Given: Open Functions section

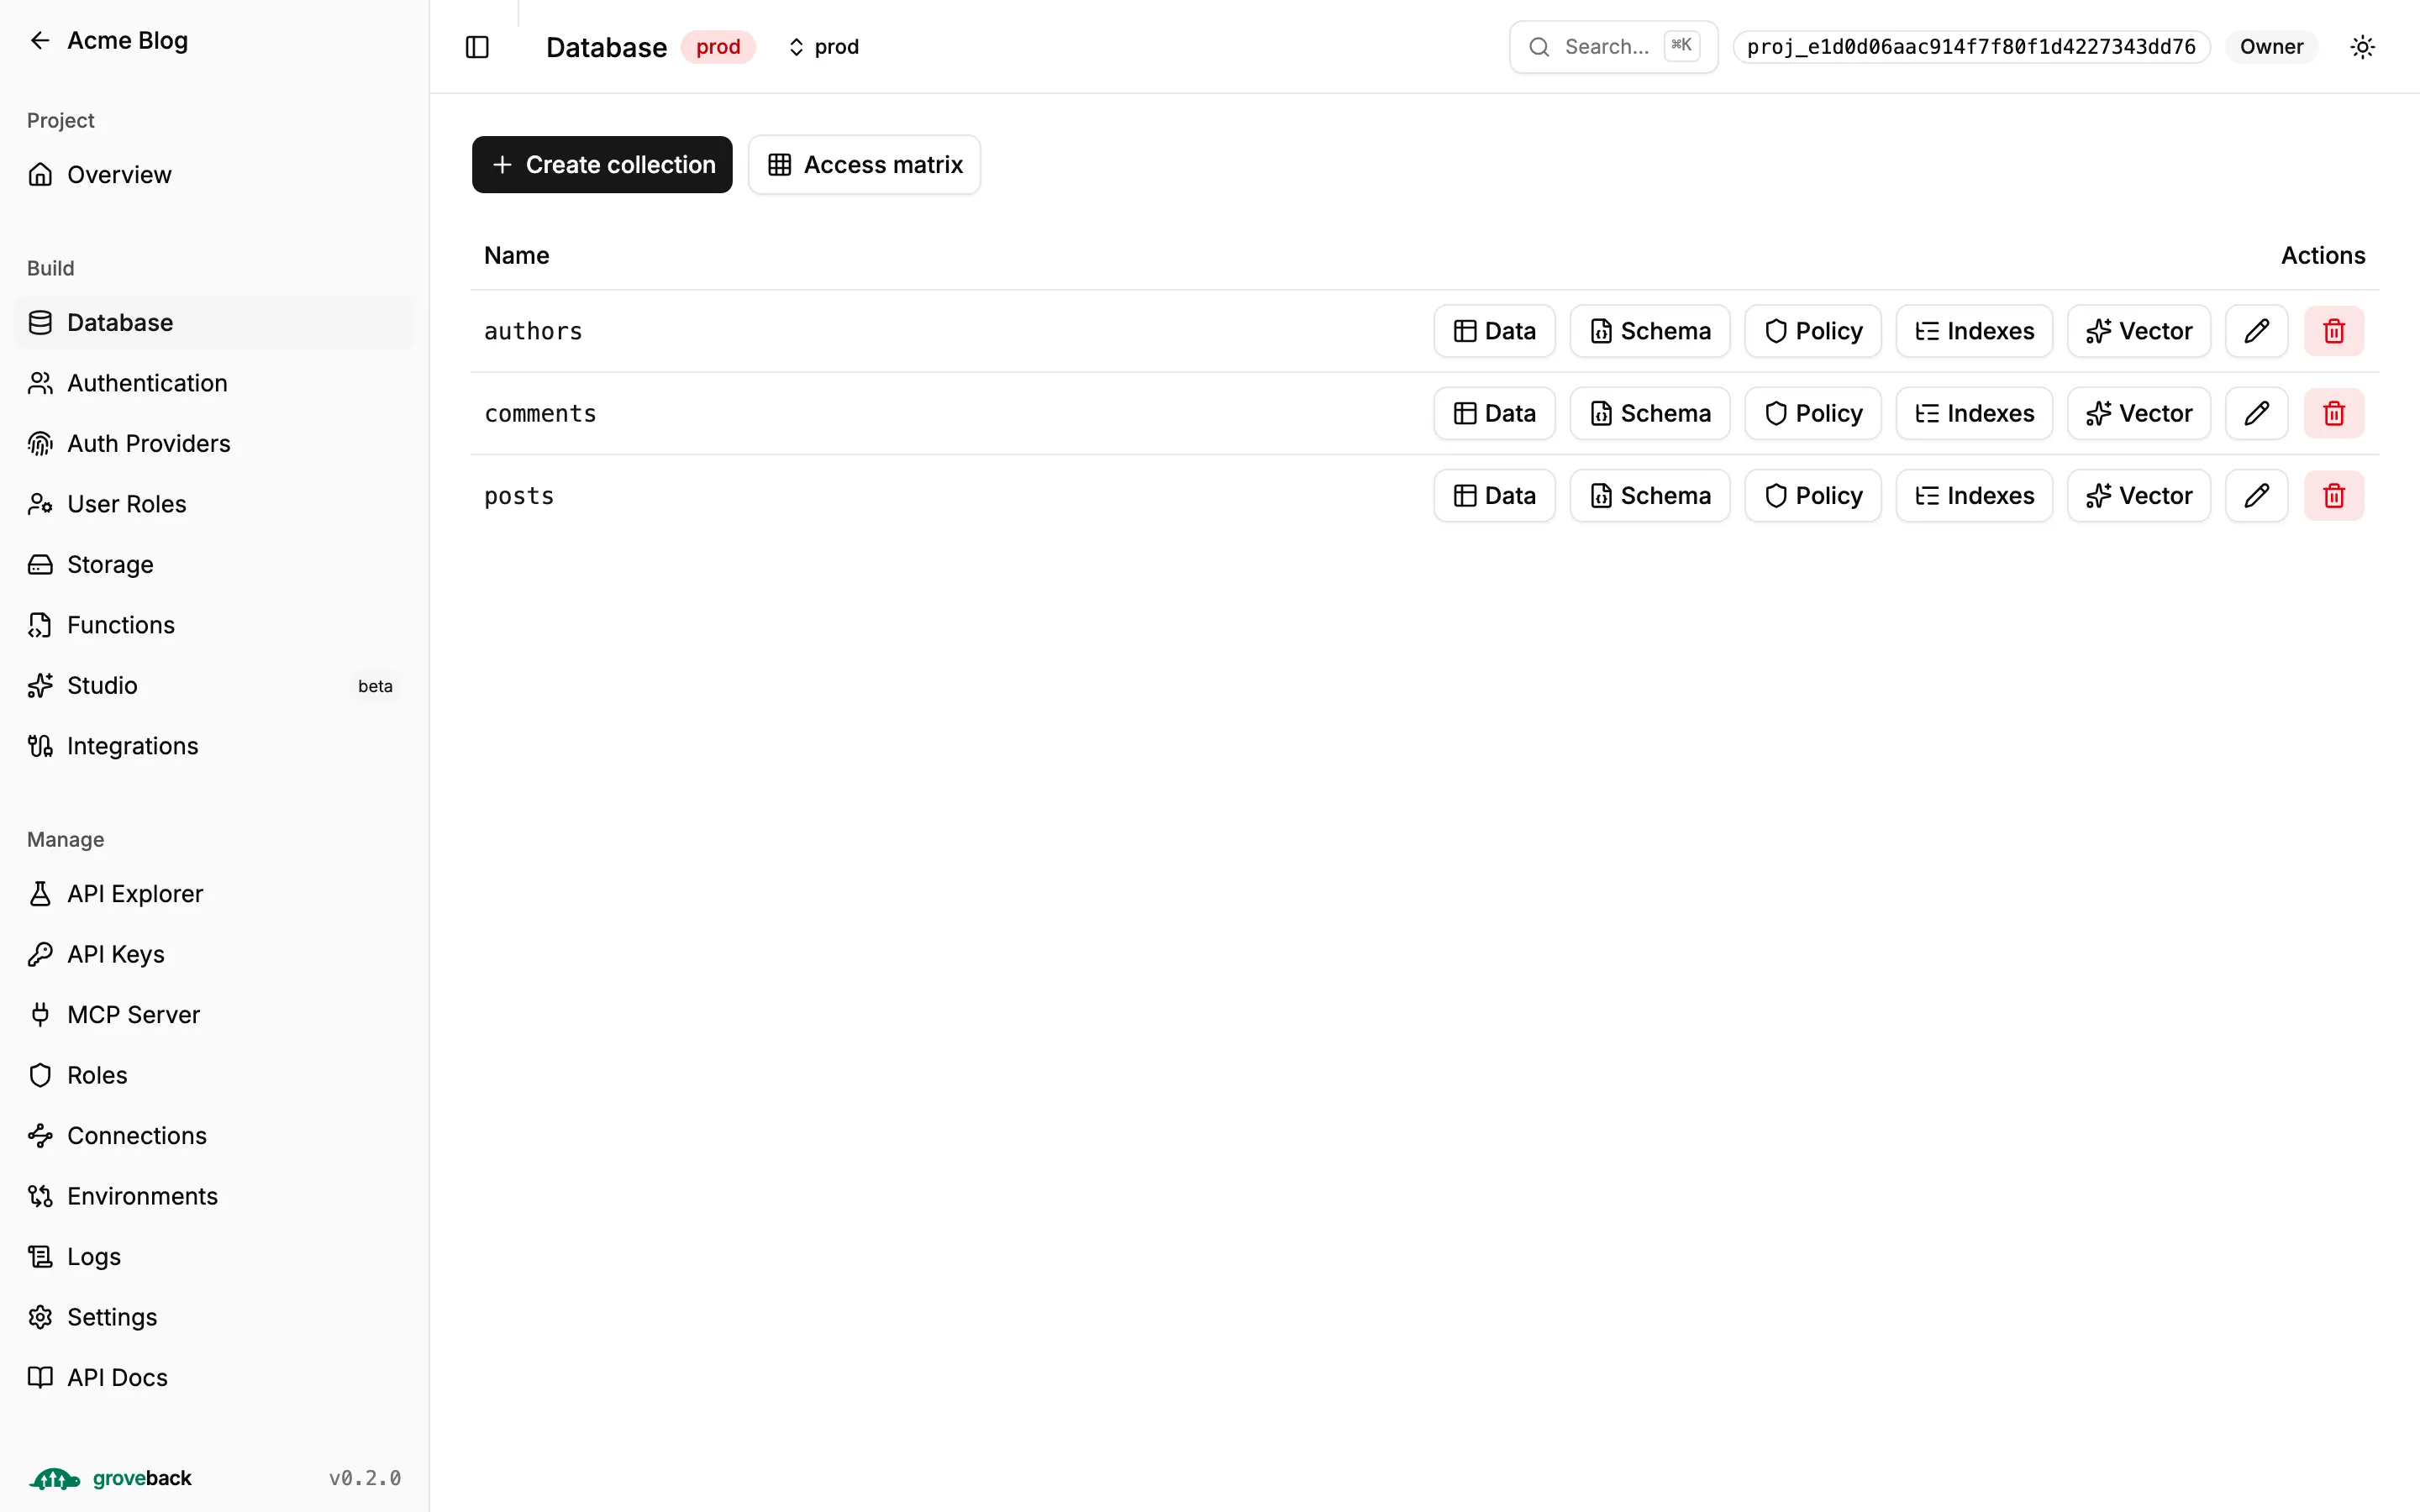Looking at the screenshot, I should (214, 625).
